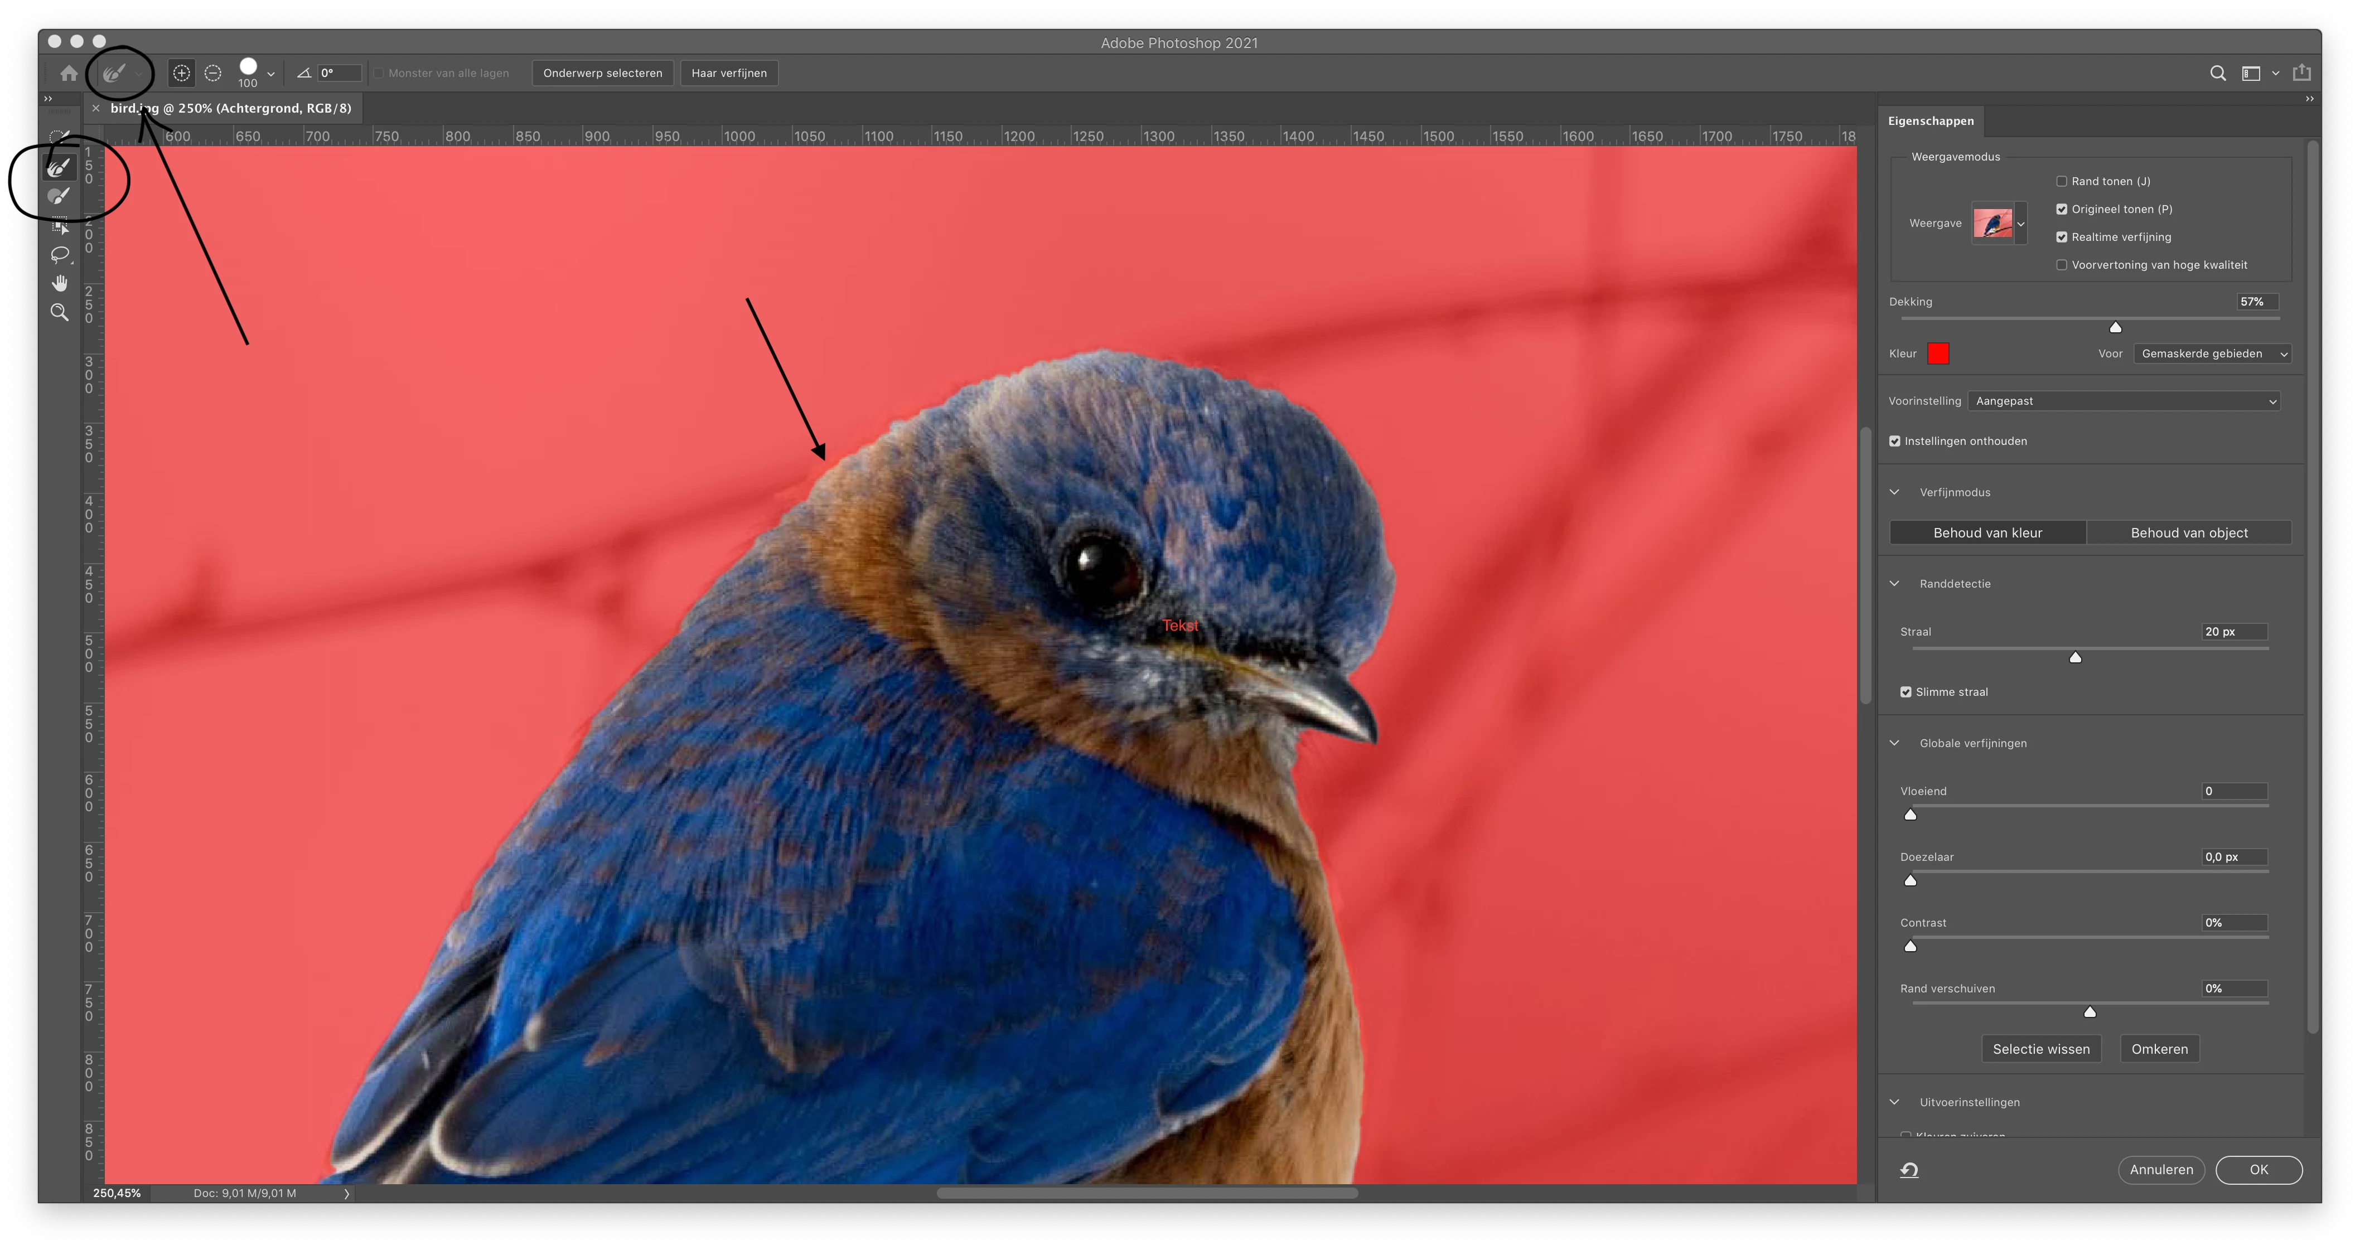Click the red Kleur swatch
The image size is (2360, 1250).
tap(1938, 353)
